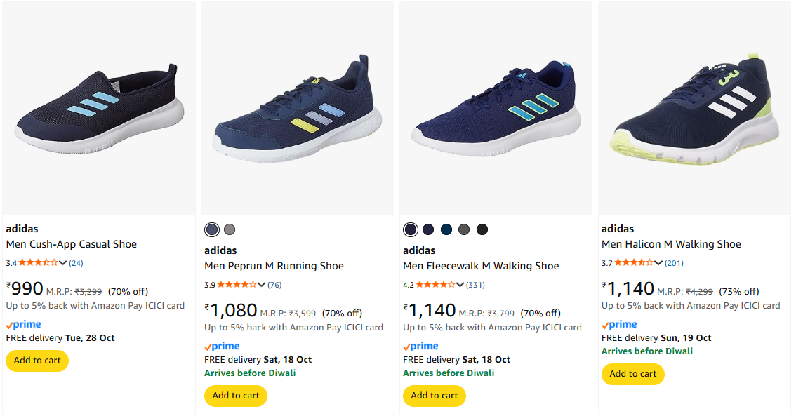The height and width of the screenshot is (416, 796).
Task: Open the Fleecewalk M Walking Shoe image
Action: click(x=496, y=109)
